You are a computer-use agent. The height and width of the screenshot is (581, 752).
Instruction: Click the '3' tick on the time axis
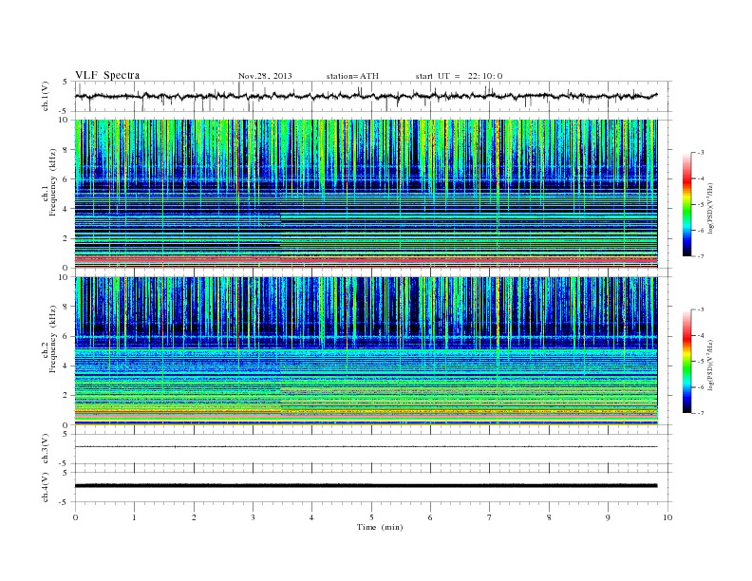(x=253, y=517)
